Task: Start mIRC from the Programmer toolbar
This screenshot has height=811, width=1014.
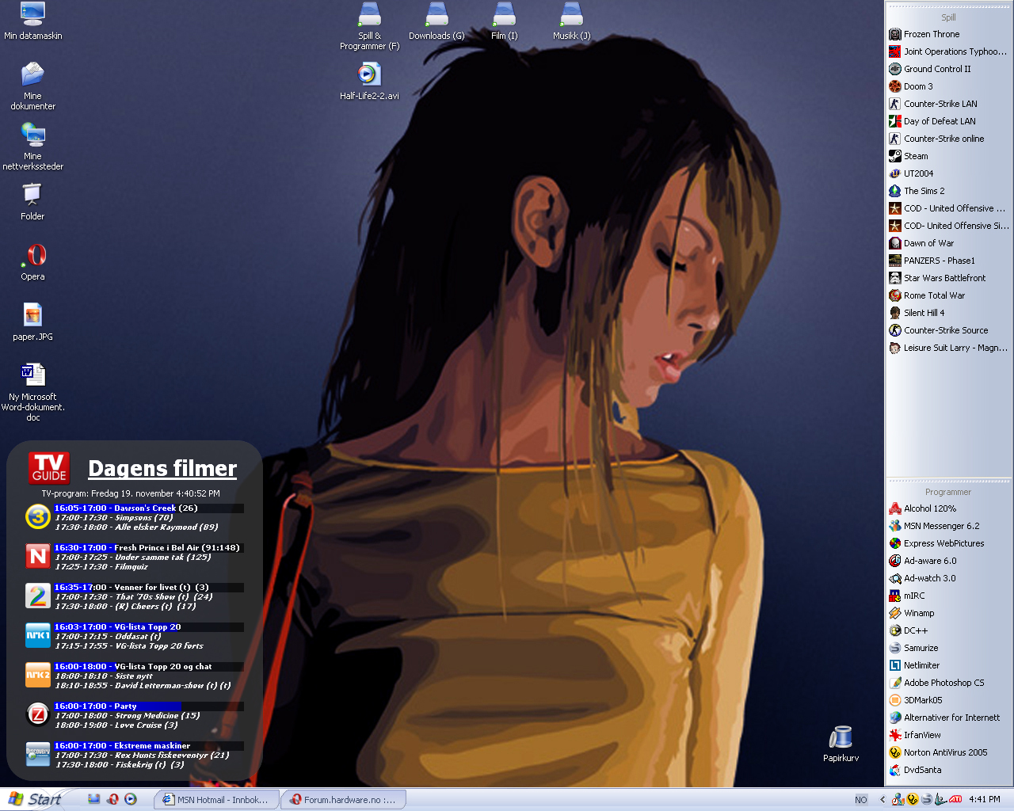Action: [906, 596]
